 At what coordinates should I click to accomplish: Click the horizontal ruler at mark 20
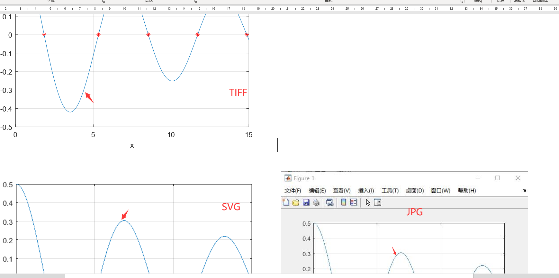pos(273,9)
